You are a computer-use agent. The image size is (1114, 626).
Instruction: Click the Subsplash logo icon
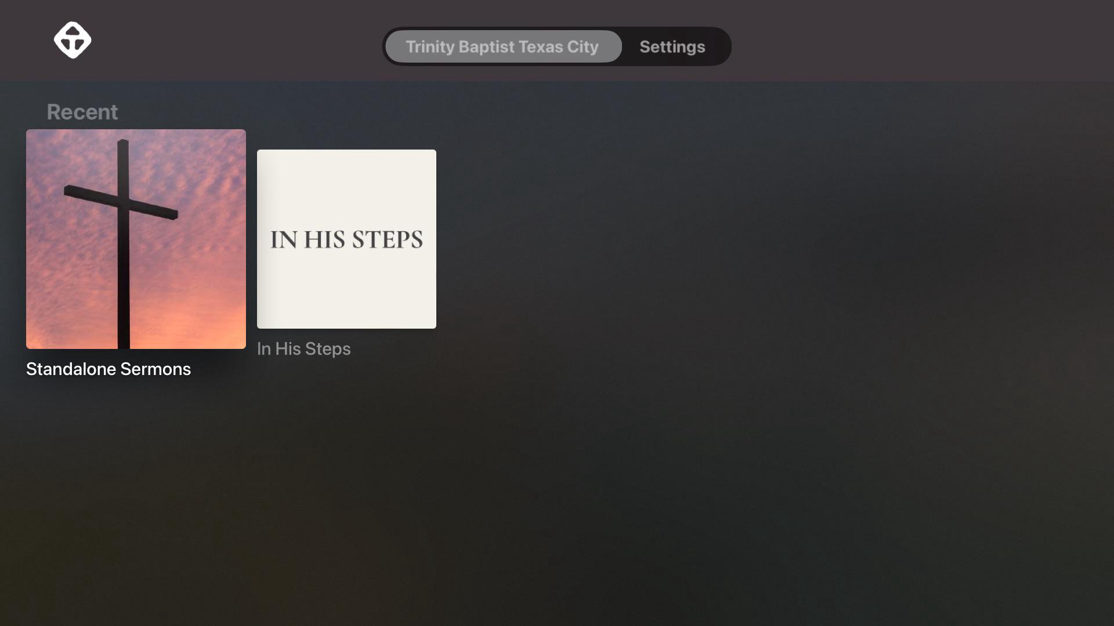pyautogui.click(x=73, y=40)
